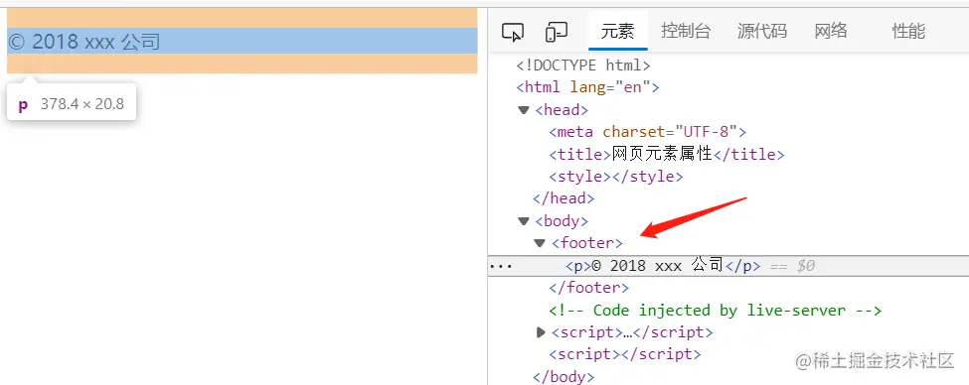969x385 pixels.
Task: Select the closing </head> tag
Action: point(564,198)
